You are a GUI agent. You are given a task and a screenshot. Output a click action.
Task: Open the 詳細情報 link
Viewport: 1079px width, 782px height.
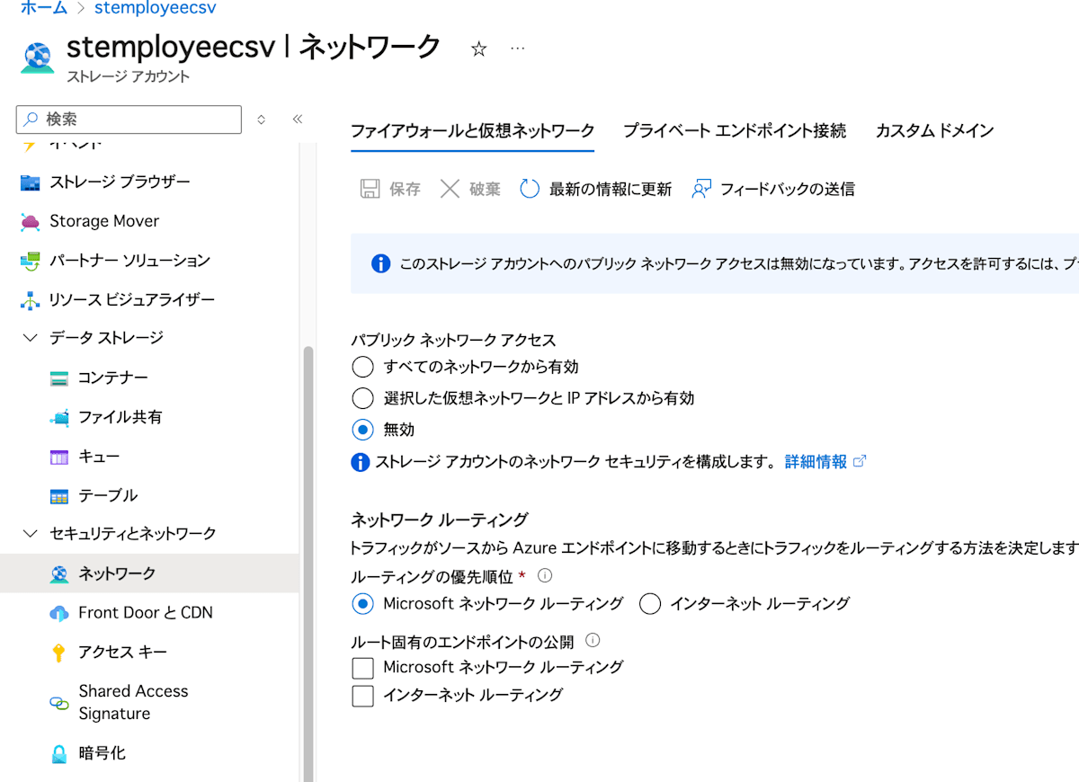click(816, 461)
